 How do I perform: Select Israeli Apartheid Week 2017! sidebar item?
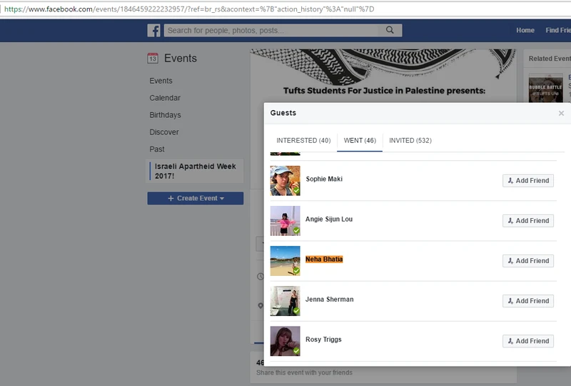(x=195, y=171)
